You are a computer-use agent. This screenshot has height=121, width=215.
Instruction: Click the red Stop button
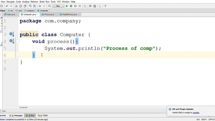click(80, 6)
